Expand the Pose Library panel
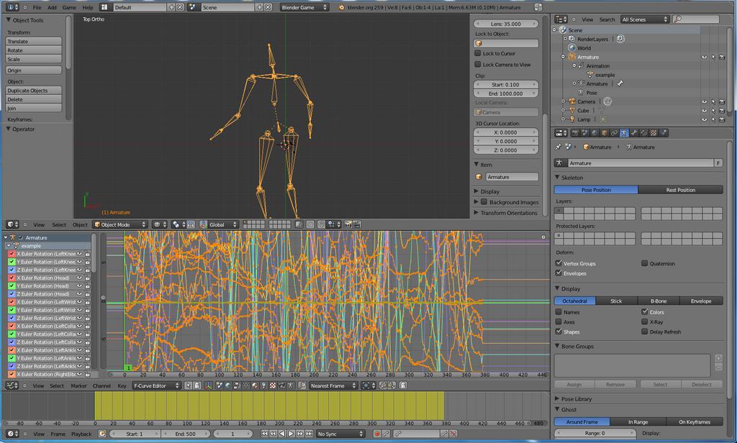 point(577,399)
